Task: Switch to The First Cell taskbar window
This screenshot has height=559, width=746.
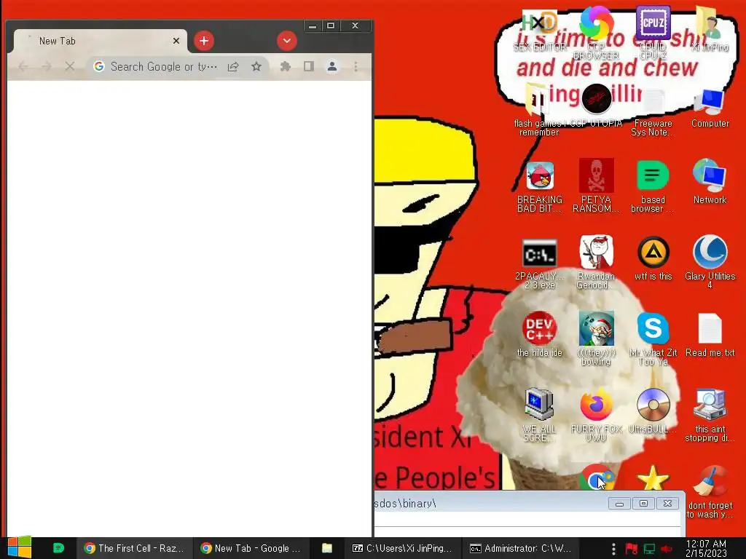Action: click(x=134, y=548)
